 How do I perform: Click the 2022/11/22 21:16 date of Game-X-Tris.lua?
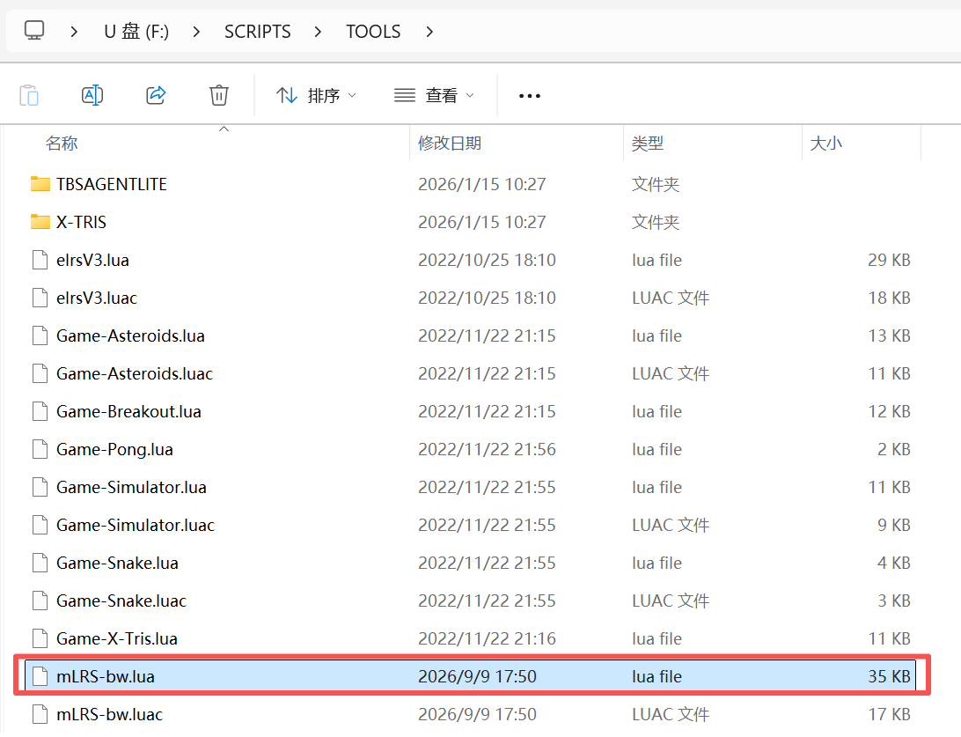coord(488,639)
